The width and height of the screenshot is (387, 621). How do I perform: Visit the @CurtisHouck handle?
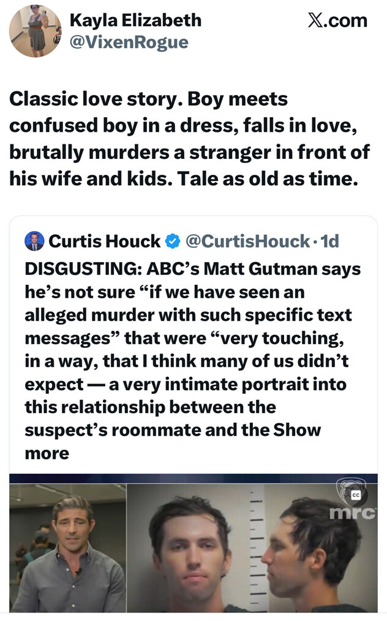coord(247,242)
